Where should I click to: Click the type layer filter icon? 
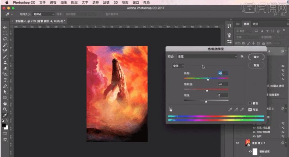267,31
